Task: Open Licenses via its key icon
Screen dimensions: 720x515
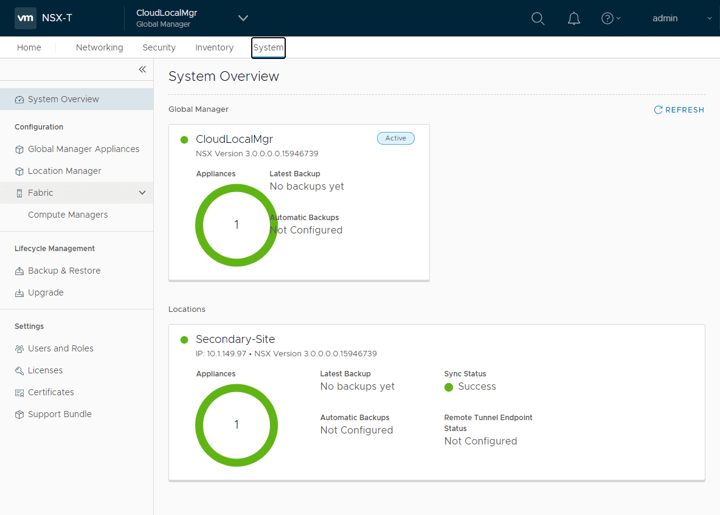Action: [19, 370]
